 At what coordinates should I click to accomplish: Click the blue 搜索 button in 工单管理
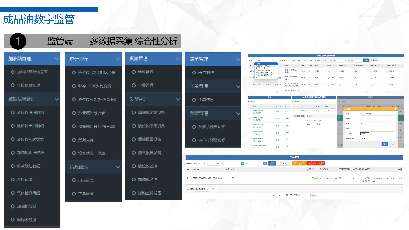tap(272, 163)
